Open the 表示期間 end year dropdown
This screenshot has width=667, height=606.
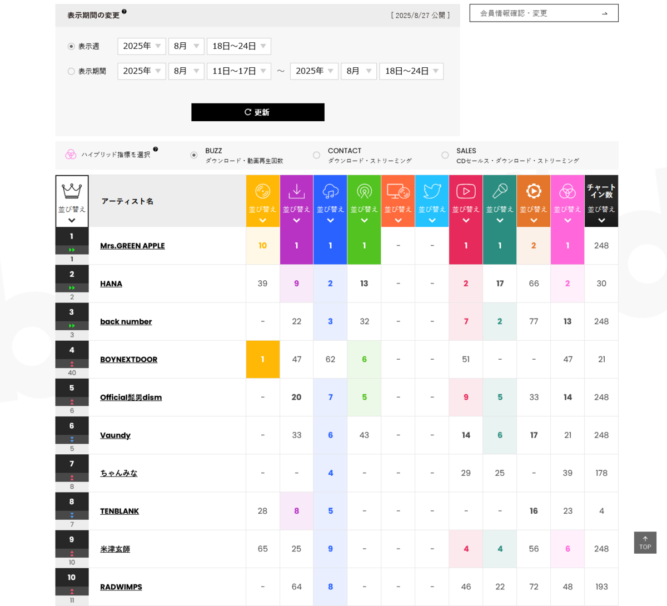314,71
